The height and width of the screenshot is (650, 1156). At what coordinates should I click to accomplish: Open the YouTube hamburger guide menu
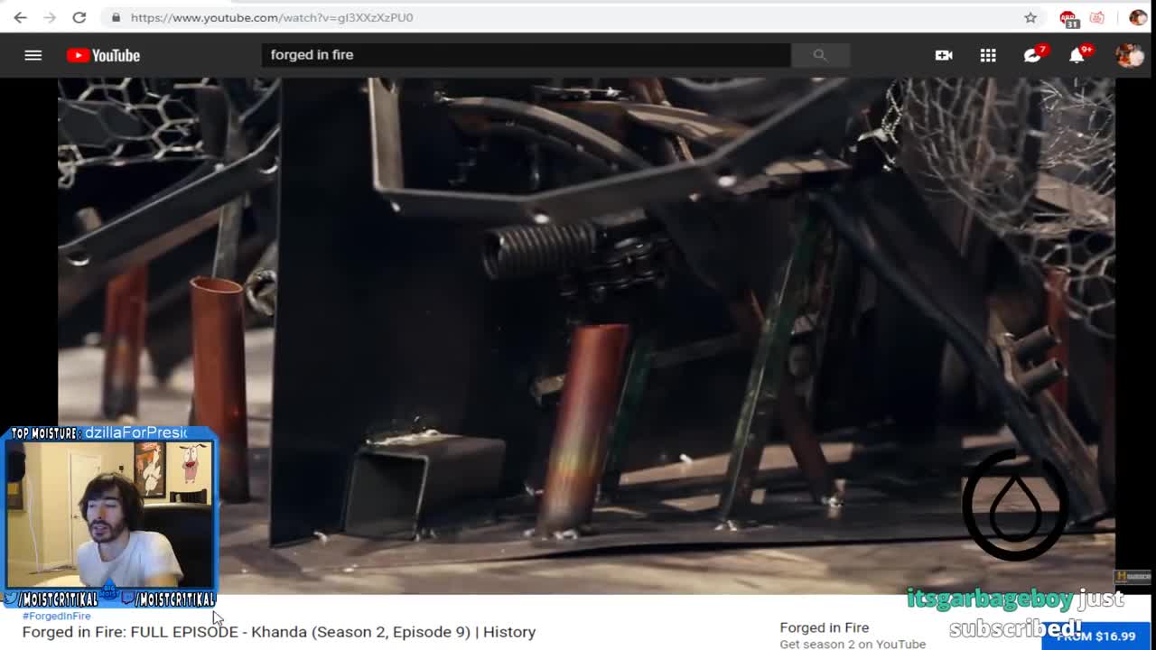point(33,55)
